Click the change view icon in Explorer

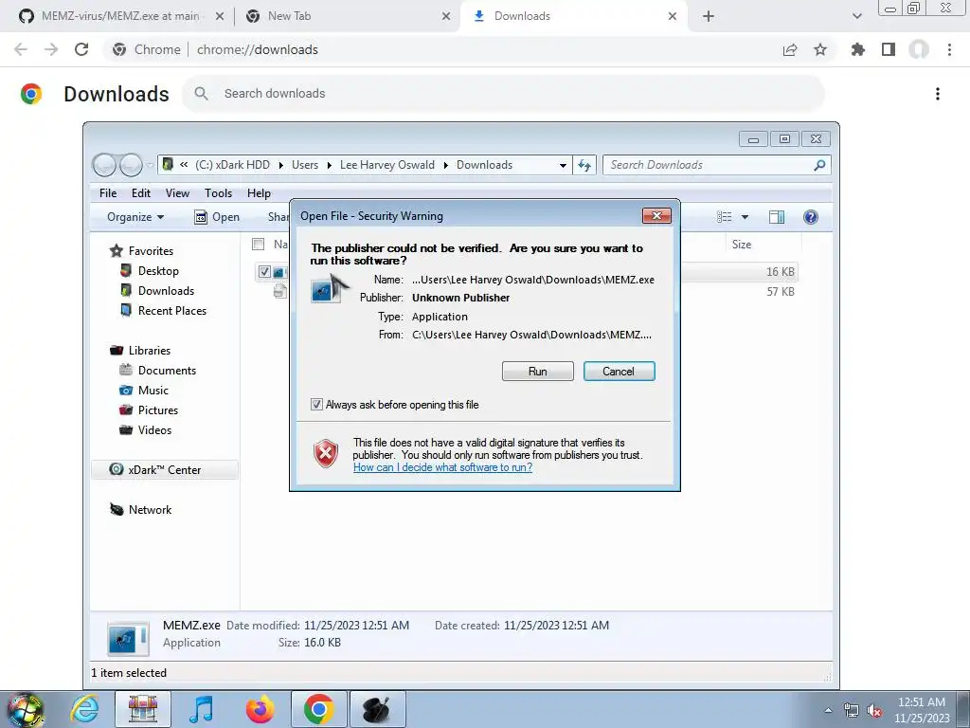point(724,217)
